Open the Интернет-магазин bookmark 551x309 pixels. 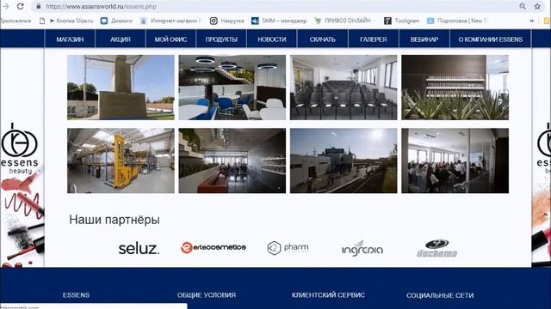(x=170, y=21)
